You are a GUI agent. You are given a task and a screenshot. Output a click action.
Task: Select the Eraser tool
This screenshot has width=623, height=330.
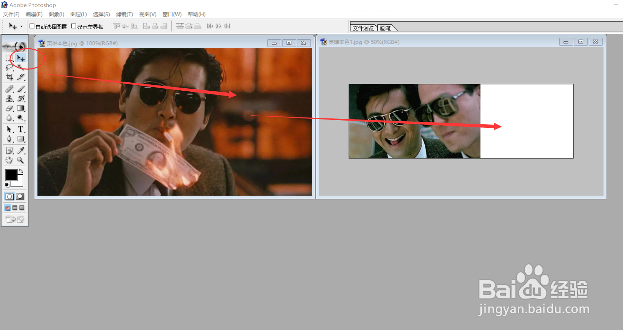pyautogui.click(x=9, y=108)
